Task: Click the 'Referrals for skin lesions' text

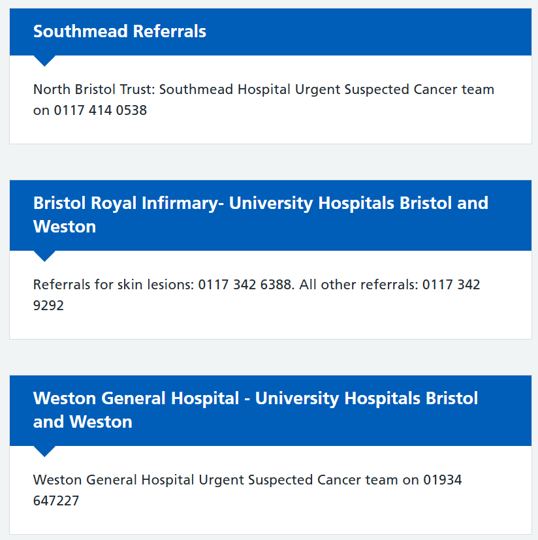Action: click(114, 285)
